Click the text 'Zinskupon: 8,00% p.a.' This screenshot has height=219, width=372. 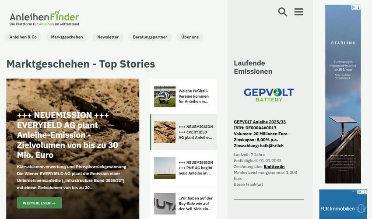pos(256,140)
